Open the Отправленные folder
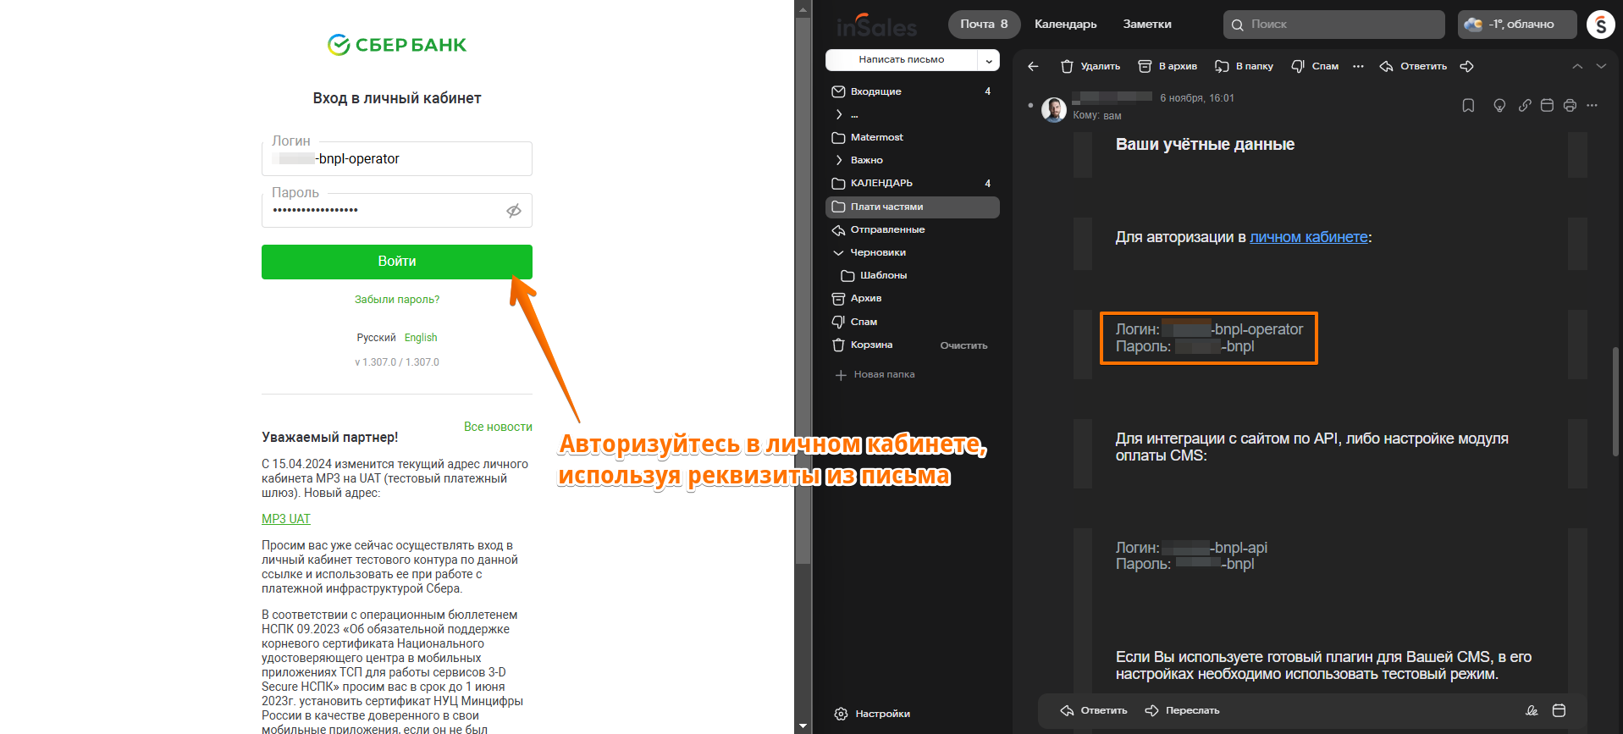 [913, 229]
